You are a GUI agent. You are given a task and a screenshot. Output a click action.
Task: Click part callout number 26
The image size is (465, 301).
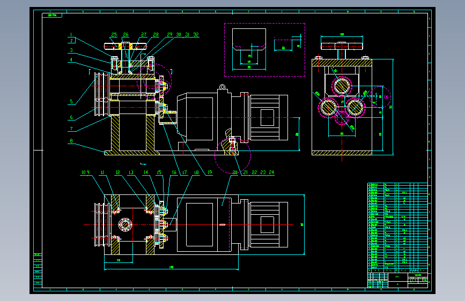[126, 35]
